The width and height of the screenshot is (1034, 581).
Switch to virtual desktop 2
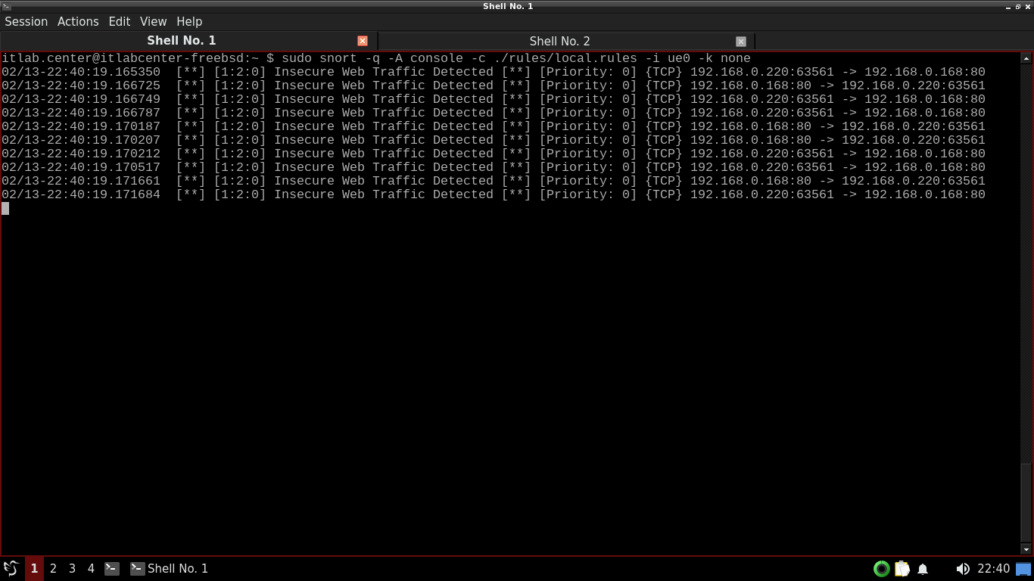click(x=53, y=568)
